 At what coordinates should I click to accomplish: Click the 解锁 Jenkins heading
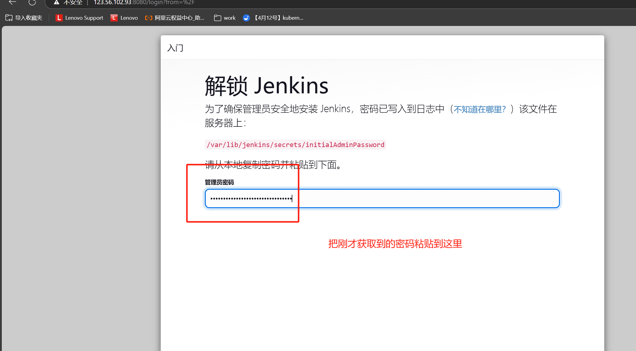click(x=266, y=86)
